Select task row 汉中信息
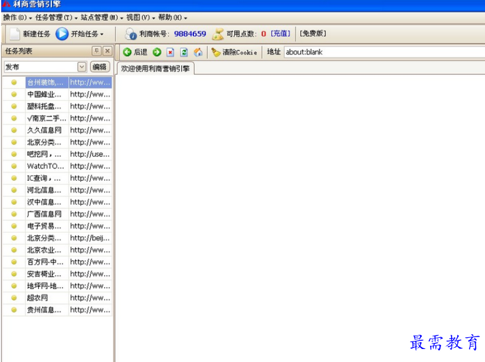485x362 pixels. [57, 202]
